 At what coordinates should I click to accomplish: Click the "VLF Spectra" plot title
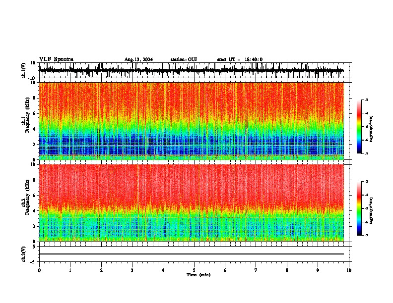pyautogui.click(x=56, y=59)
